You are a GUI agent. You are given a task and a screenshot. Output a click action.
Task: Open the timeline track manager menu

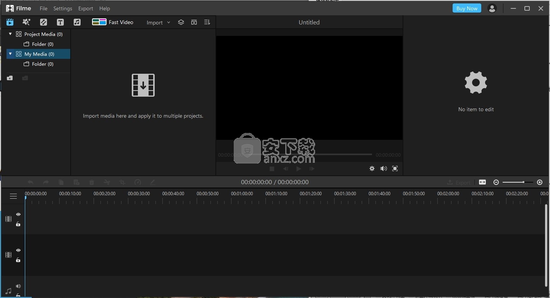13,196
